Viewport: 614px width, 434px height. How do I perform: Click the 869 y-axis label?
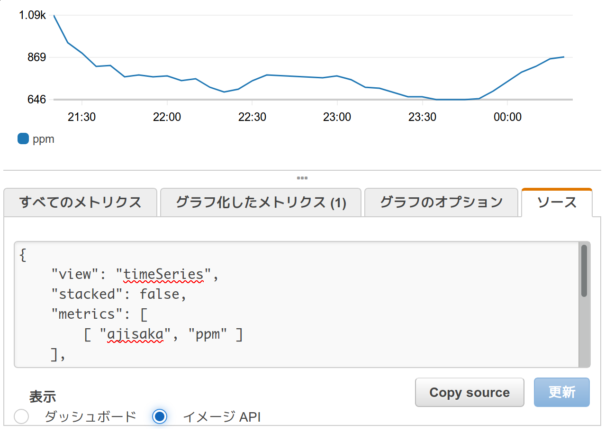pos(33,57)
